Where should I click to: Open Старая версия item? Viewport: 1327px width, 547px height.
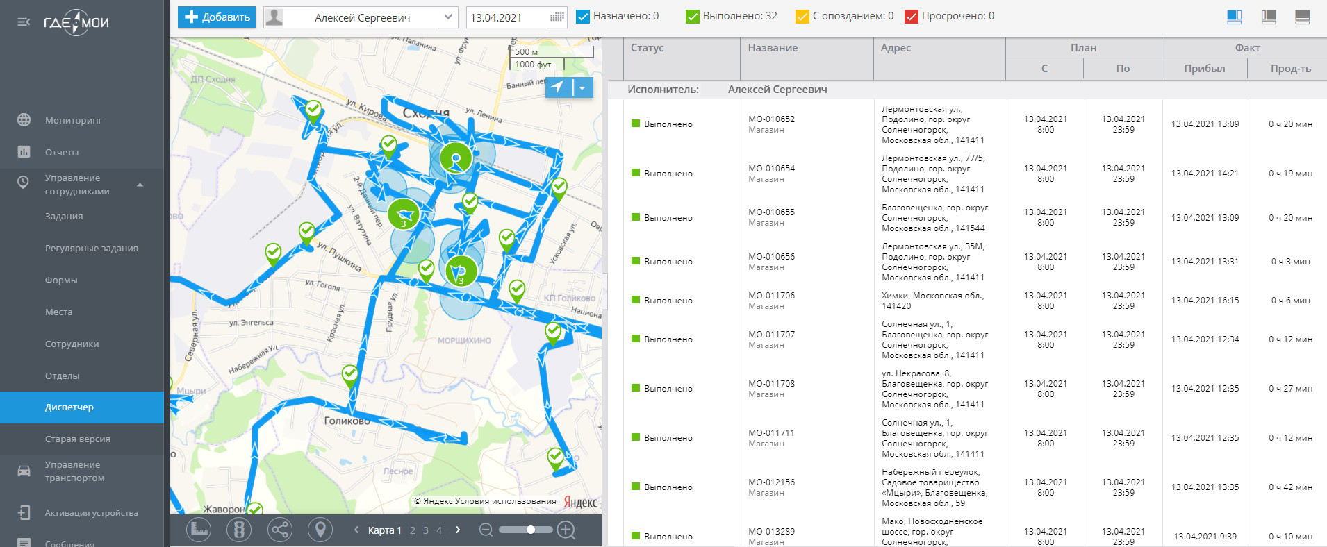(x=78, y=439)
